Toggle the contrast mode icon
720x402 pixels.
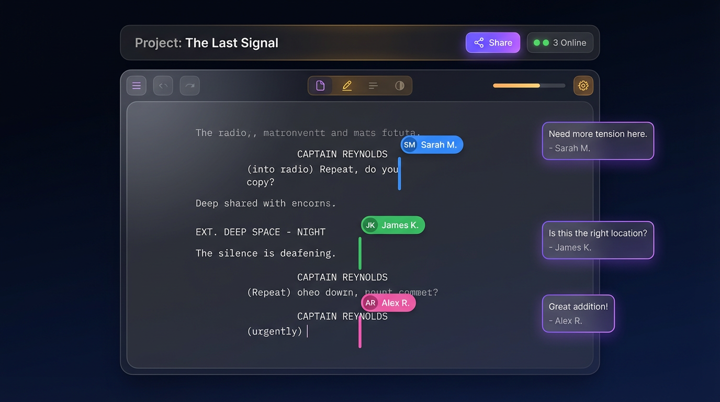pos(399,85)
